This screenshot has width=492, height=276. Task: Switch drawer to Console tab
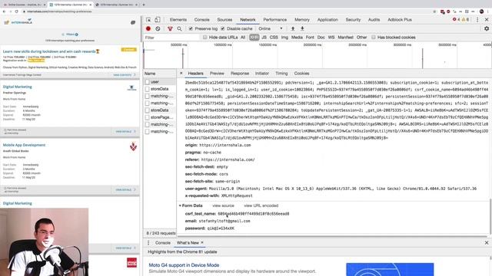(x=163, y=243)
